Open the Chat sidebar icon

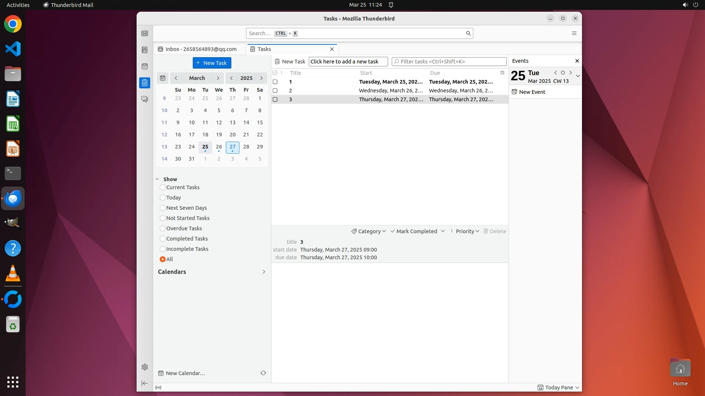pos(145,99)
